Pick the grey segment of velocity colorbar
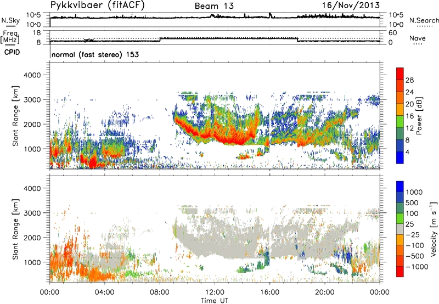Screen dimensions: 439x304 point(400,229)
